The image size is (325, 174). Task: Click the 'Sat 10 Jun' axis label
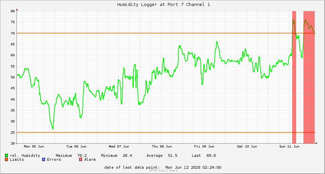click(247, 146)
